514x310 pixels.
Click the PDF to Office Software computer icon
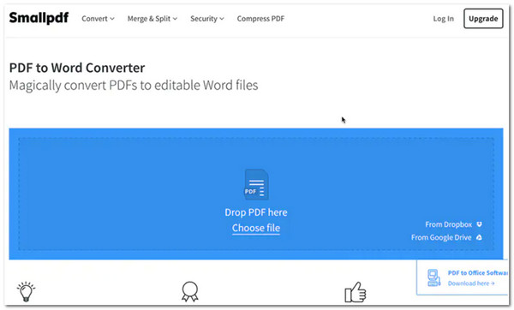click(433, 277)
